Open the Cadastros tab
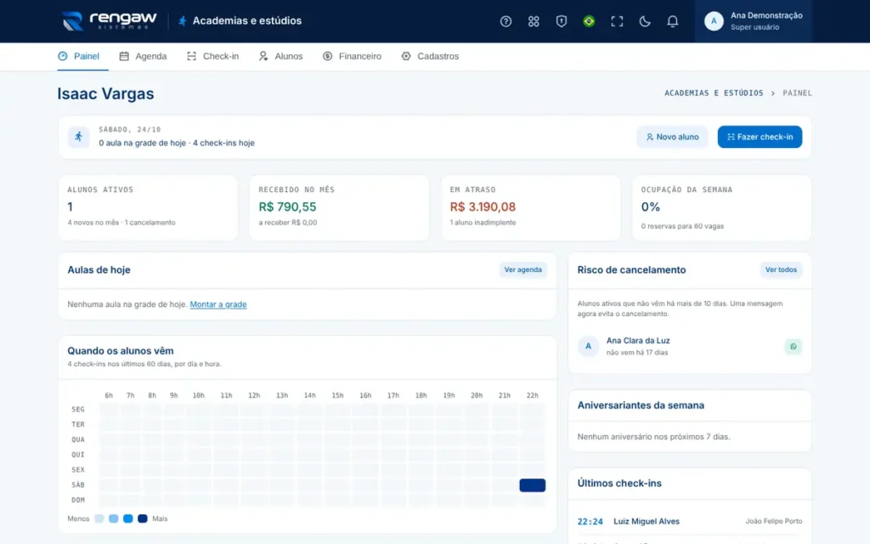870x544 pixels. [430, 56]
